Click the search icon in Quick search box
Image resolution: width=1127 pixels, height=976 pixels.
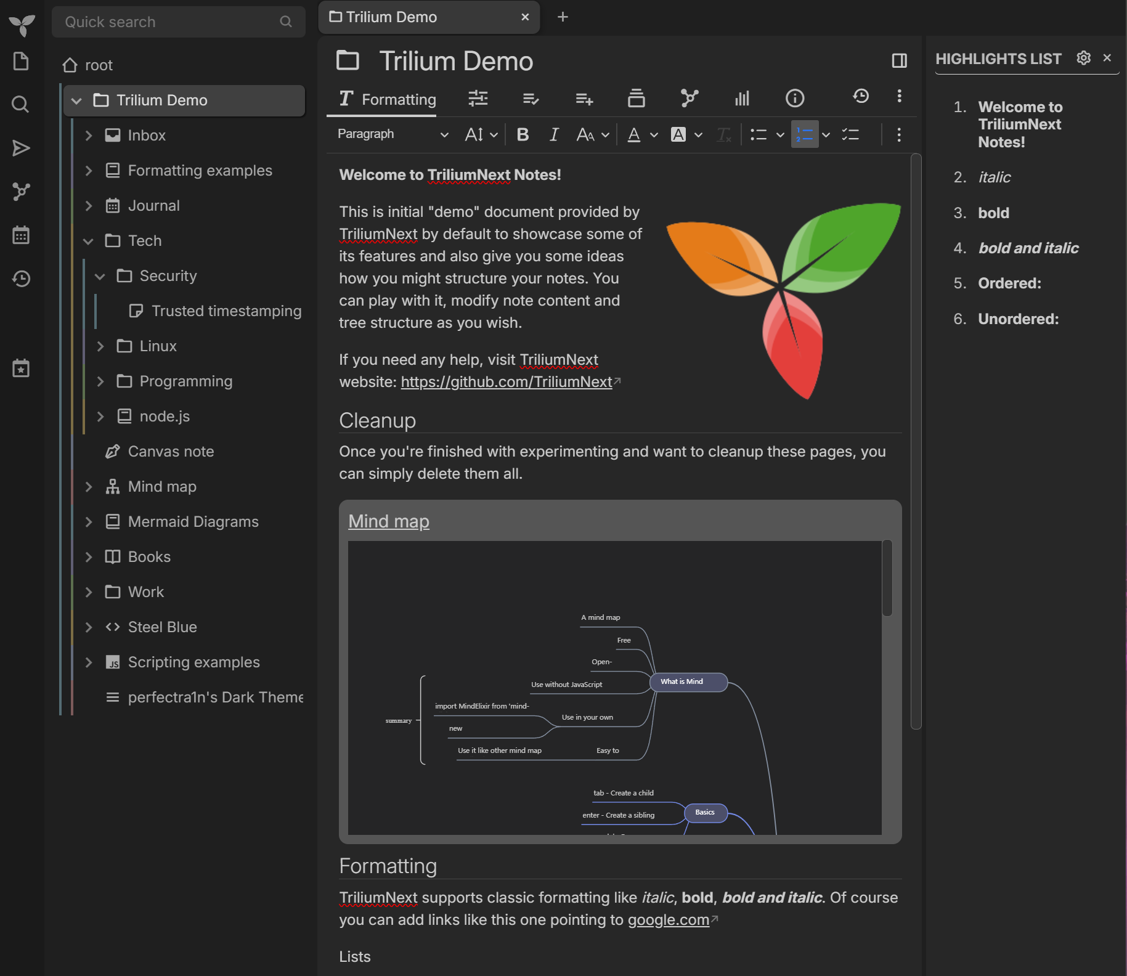tap(286, 22)
